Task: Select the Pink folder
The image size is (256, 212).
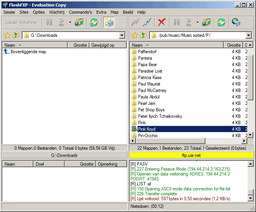Action: click(142, 123)
